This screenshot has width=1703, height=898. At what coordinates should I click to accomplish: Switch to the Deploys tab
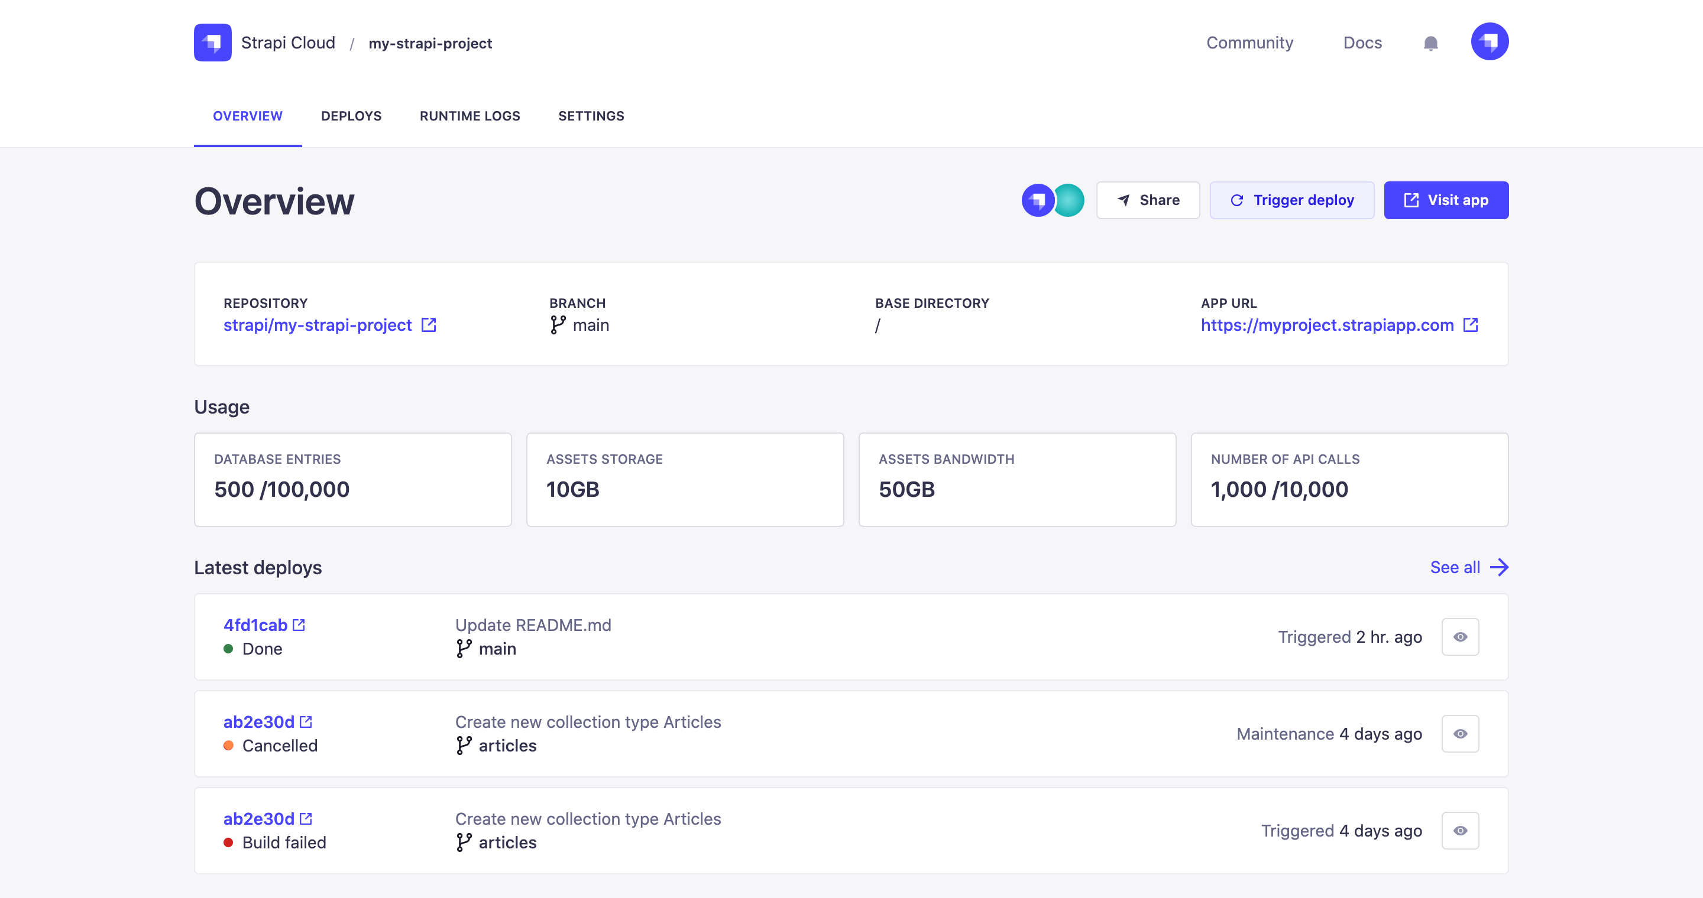click(350, 115)
